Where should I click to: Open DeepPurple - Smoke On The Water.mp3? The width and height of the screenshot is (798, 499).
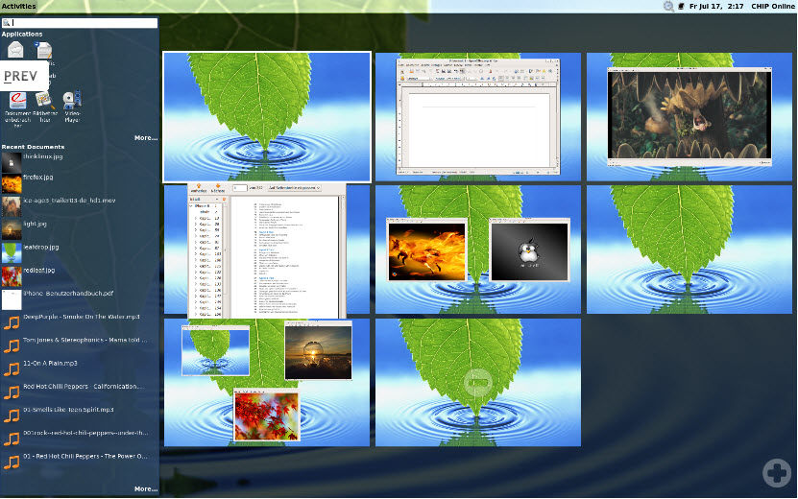pyautogui.click(x=71, y=323)
